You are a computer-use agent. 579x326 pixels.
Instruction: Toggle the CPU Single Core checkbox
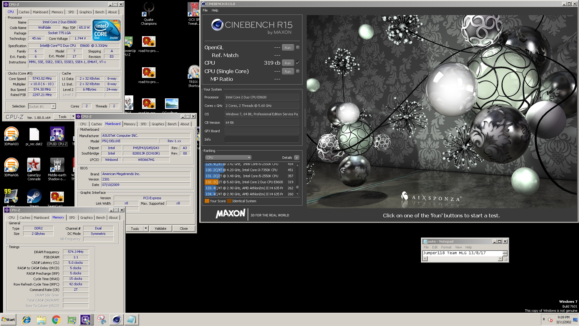click(298, 71)
